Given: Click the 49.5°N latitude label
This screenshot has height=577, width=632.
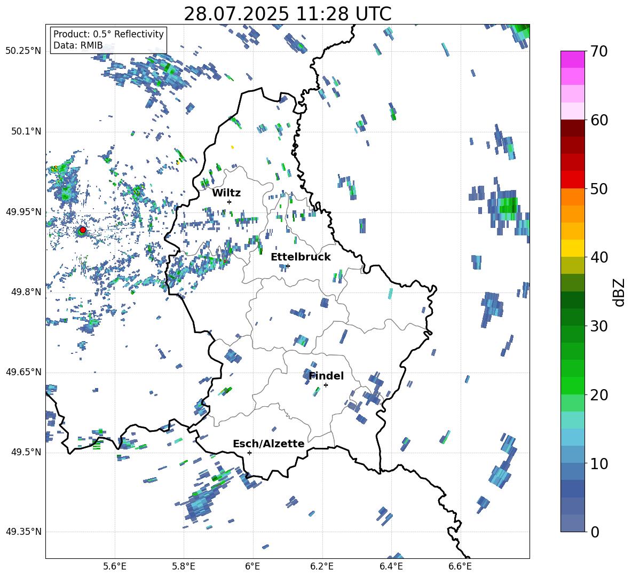Looking at the screenshot, I should 26,452.
